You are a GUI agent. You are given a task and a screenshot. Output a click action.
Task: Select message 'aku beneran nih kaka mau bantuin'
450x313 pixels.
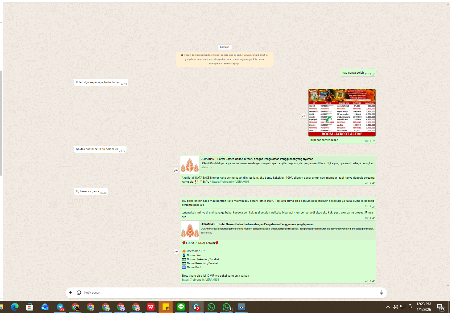278,203
